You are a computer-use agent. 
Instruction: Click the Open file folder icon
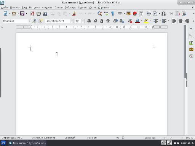click(x=14, y=13)
